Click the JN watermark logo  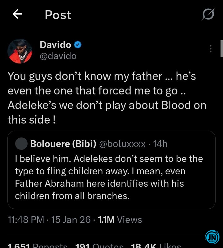click(x=212, y=237)
